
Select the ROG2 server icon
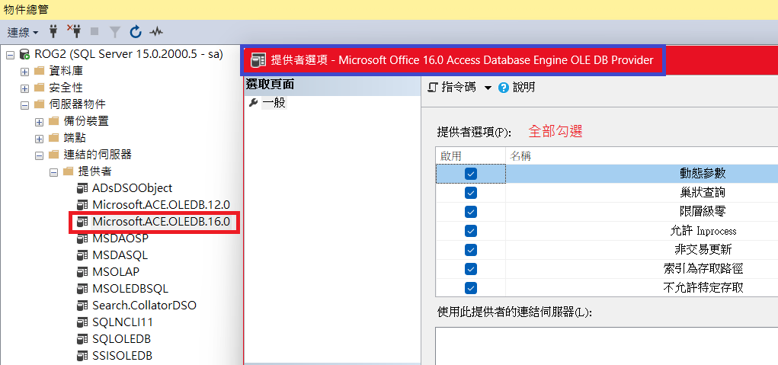[x=25, y=54]
